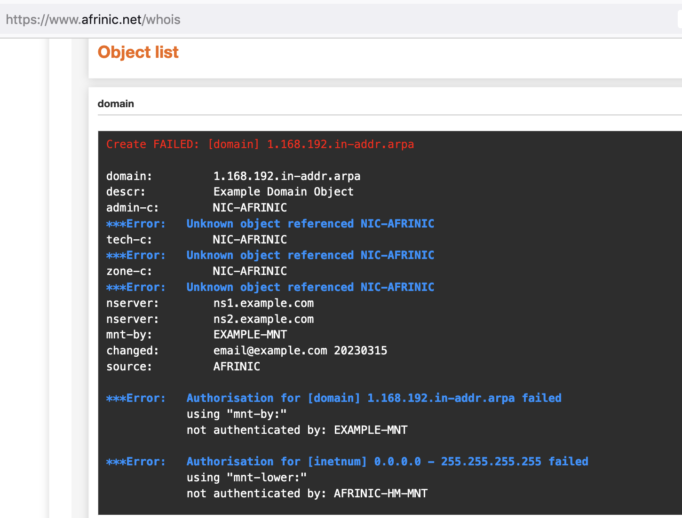Click the tech-c: NIC-AFRINIC line
This screenshot has width=682, height=518.
point(197,240)
